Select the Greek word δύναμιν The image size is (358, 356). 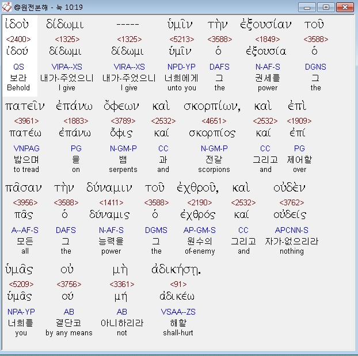[x=109, y=188]
